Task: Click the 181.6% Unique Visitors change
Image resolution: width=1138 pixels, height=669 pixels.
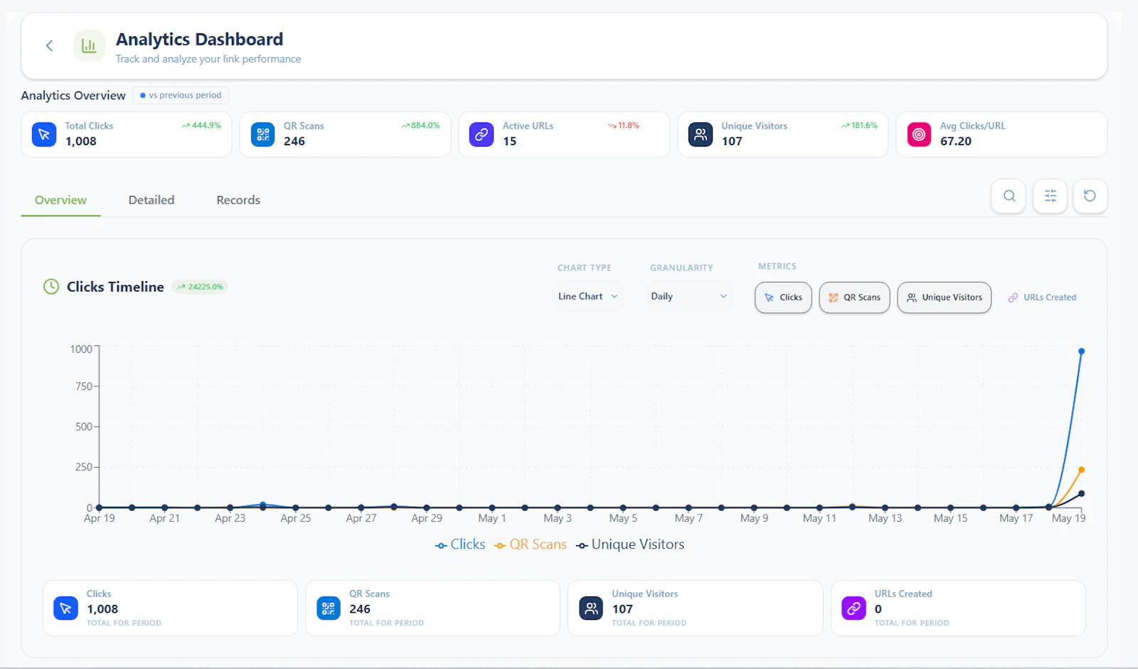Action: click(x=859, y=125)
